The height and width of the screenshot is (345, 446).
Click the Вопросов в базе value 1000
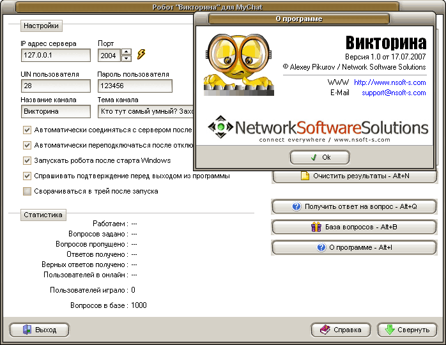tap(139, 305)
